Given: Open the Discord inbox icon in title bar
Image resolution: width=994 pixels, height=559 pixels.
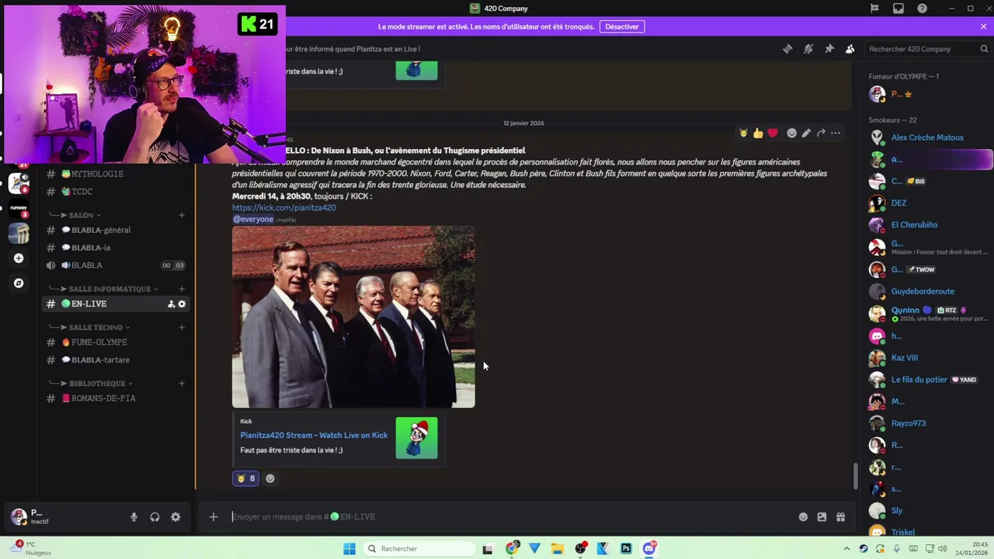Looking at the screenshot, I should pyautogui.click(x=898, y=9).
